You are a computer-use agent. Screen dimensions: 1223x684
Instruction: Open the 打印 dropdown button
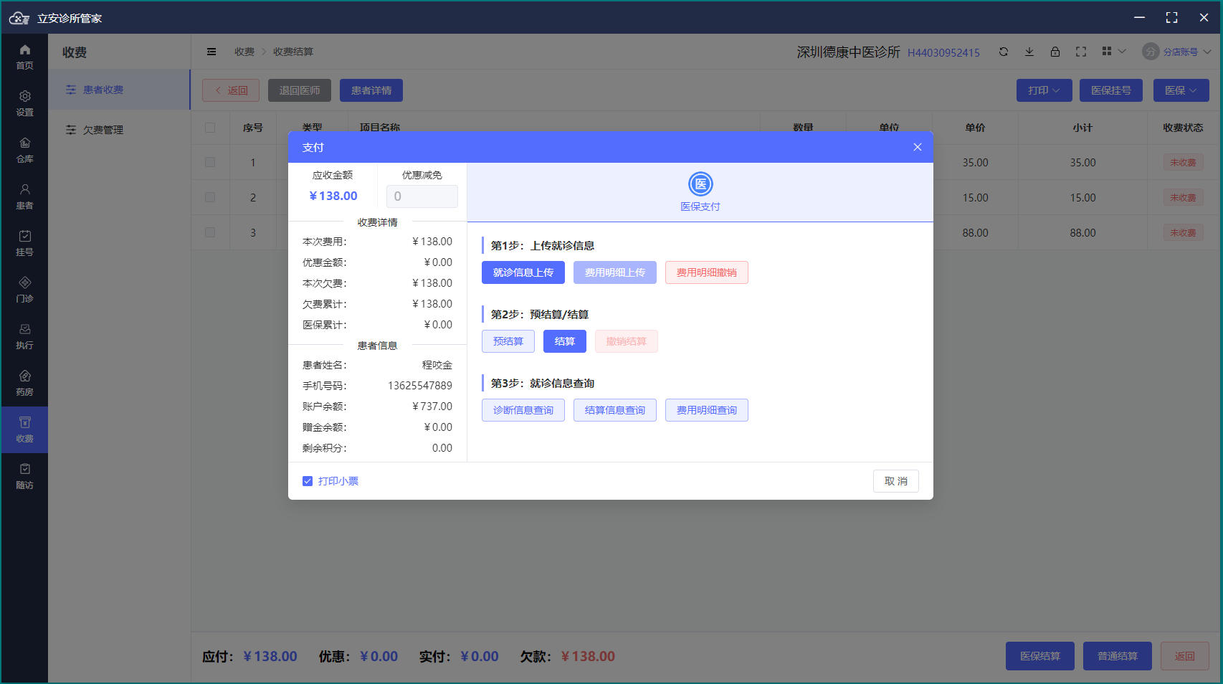pyautogui.click(x=1044, y=90)
